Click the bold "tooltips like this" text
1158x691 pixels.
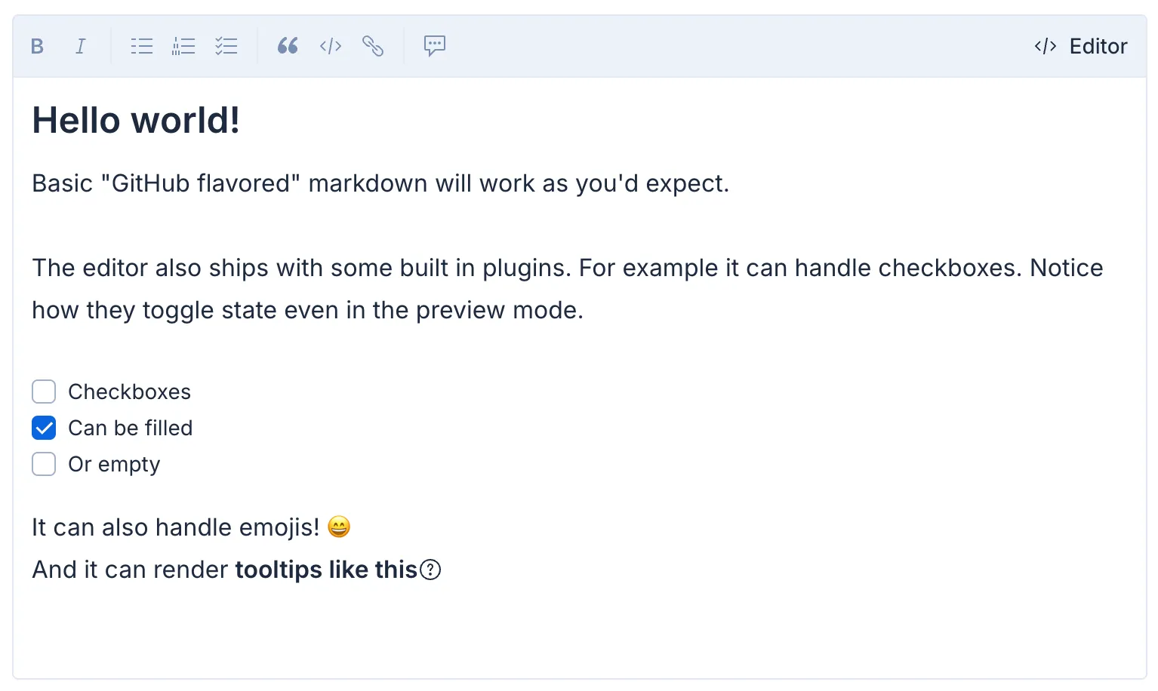click(326, 570)
